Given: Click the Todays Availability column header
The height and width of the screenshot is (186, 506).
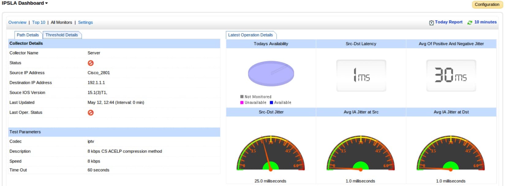Looking at the screenshot, I should coord(271,44).
